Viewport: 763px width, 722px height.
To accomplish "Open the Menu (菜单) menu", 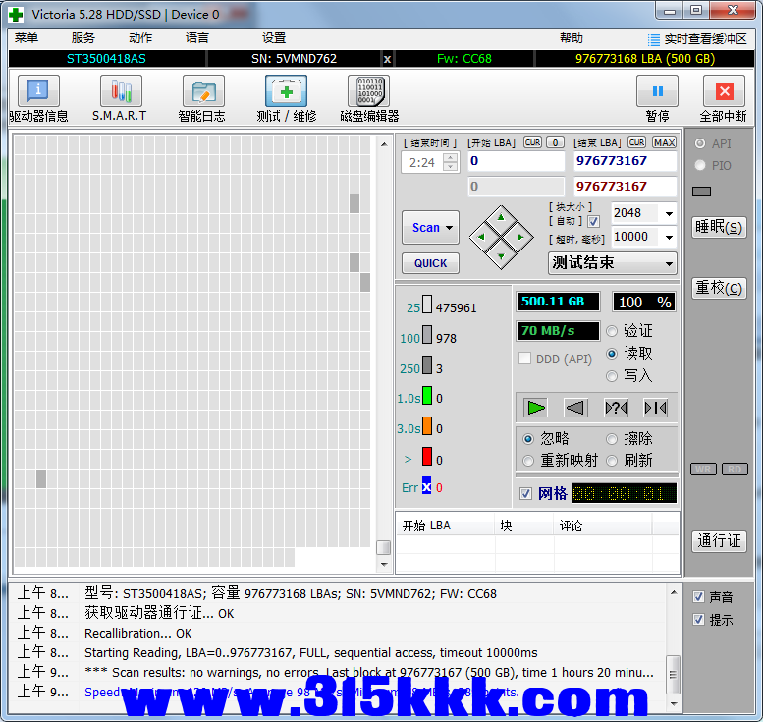I will (27, 38).
